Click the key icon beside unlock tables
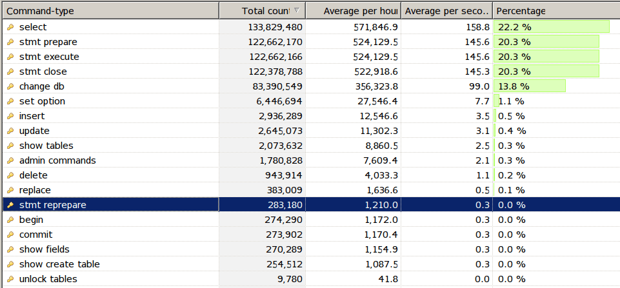 pos(10,279)
